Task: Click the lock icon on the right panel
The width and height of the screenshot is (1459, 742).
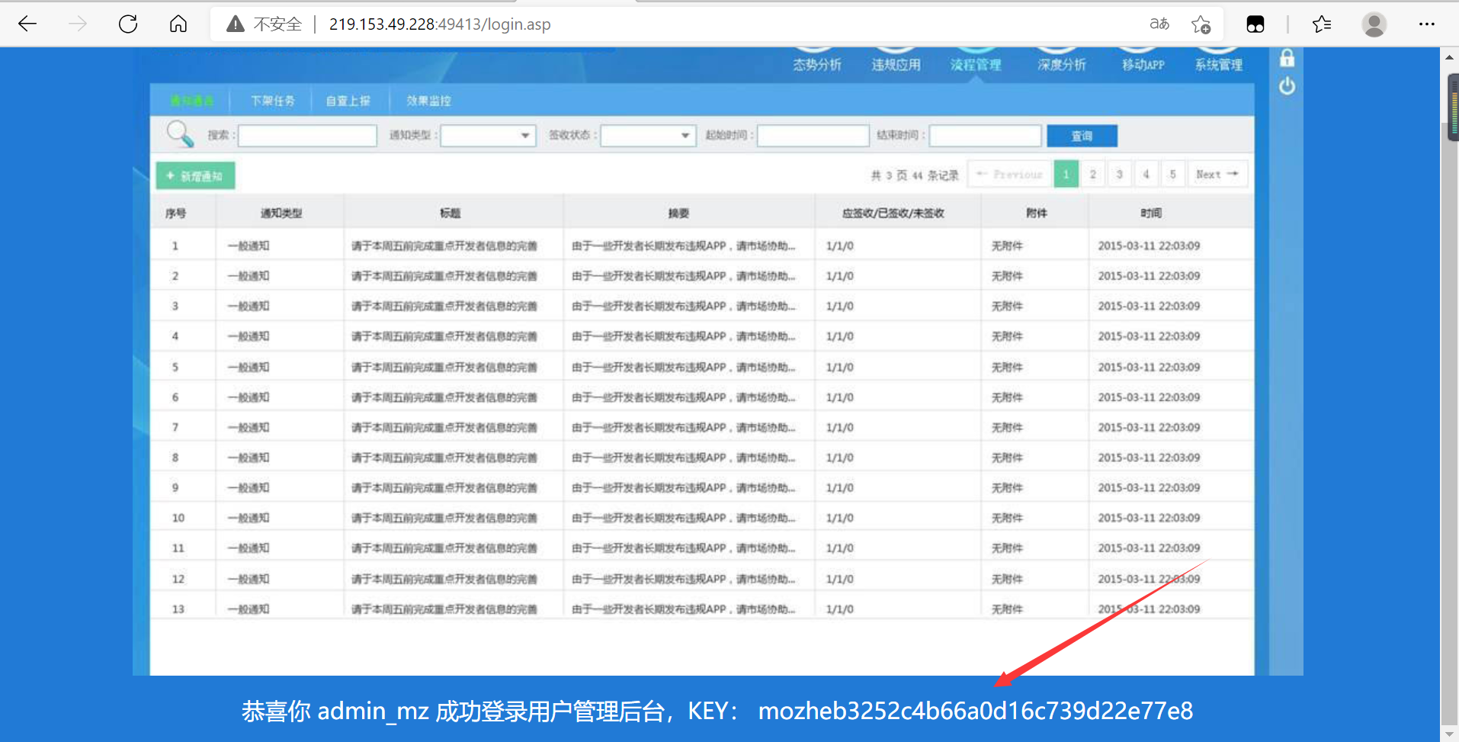Action: 1287,58
